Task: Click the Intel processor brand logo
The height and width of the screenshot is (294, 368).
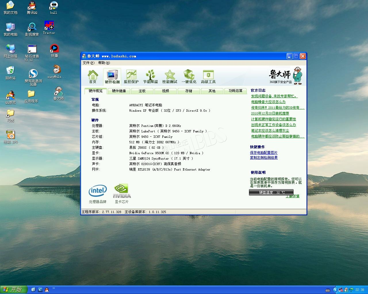Action: coord(97,190)
